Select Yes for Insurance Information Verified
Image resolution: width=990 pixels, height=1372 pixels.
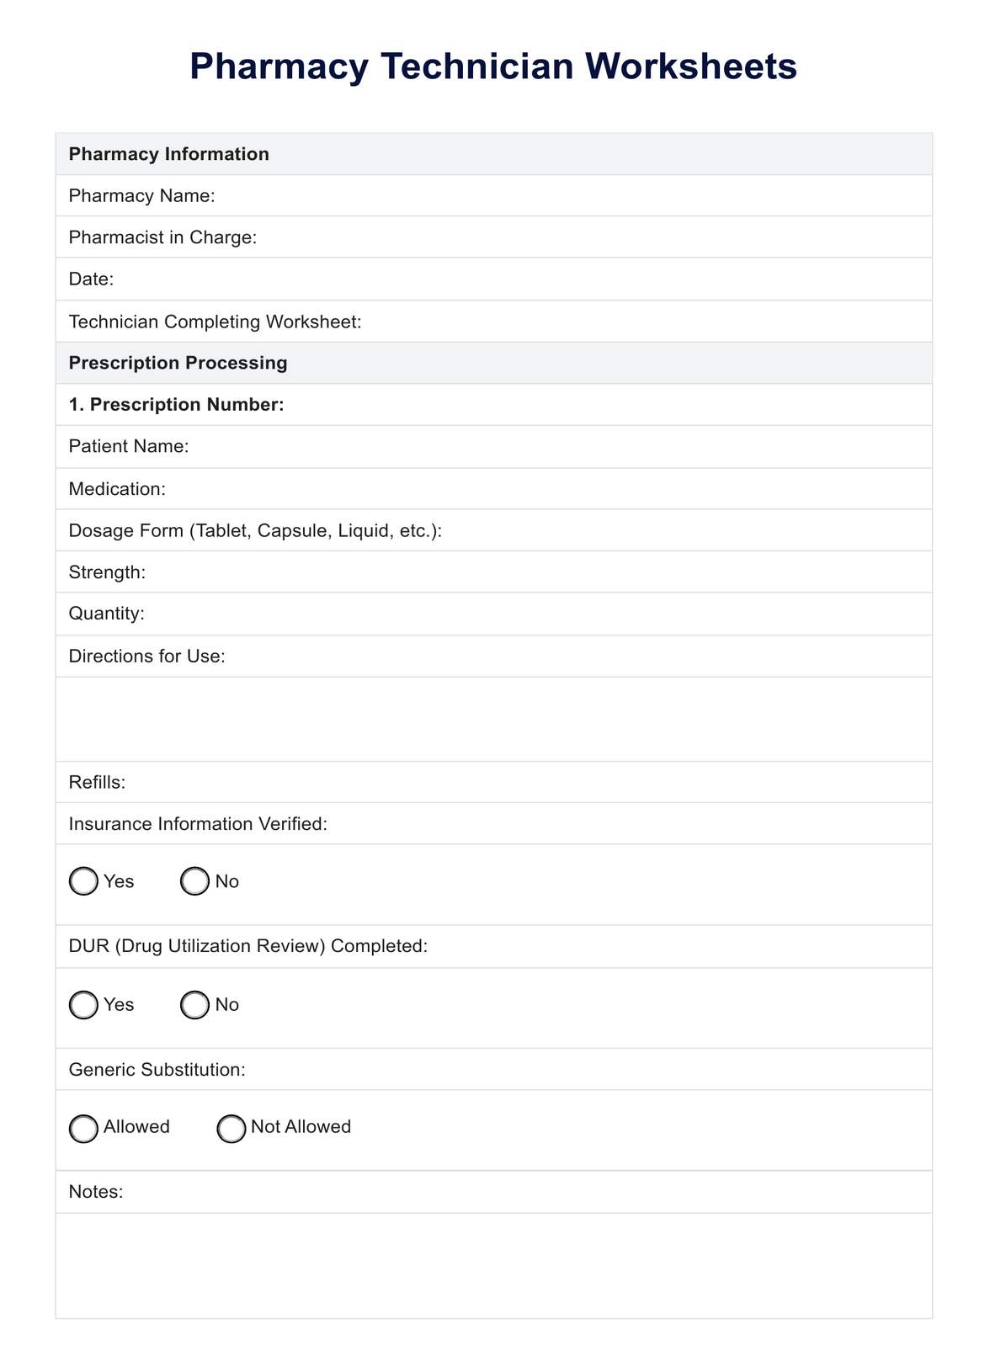tap(83, 881)
